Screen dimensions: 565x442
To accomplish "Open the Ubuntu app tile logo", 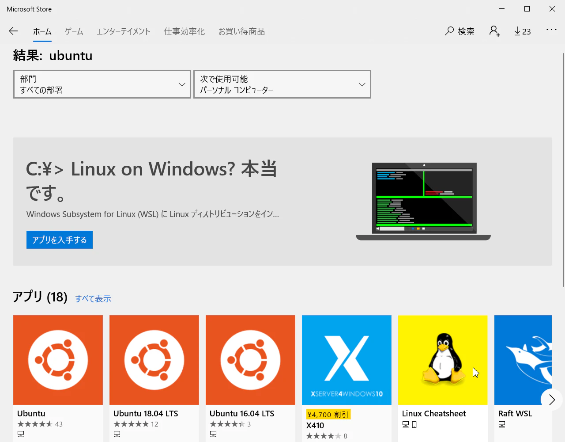I will [58, 360].
